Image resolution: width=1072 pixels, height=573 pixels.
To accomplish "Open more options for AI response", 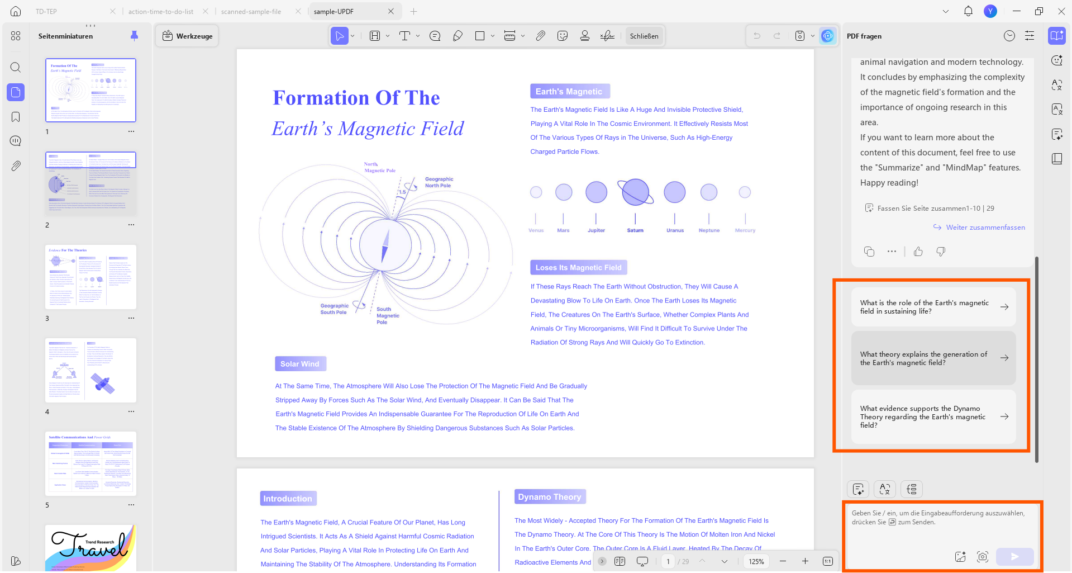I will pos(892,252).
